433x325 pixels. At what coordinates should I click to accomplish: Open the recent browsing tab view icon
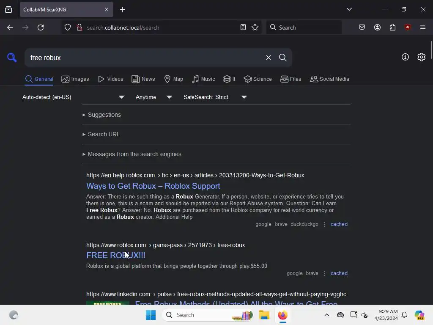coord(8,9)
